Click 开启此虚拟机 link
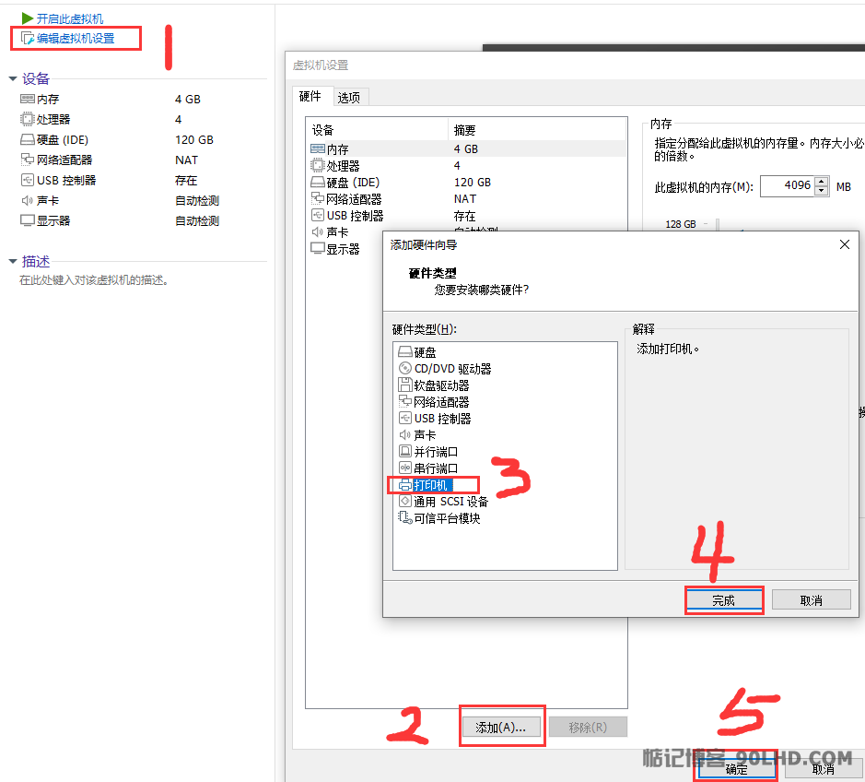 tap(69, 18)
